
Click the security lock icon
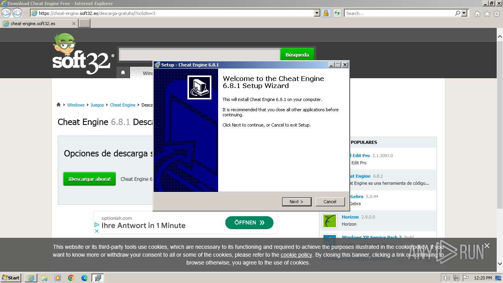click(x=326, y=13)
